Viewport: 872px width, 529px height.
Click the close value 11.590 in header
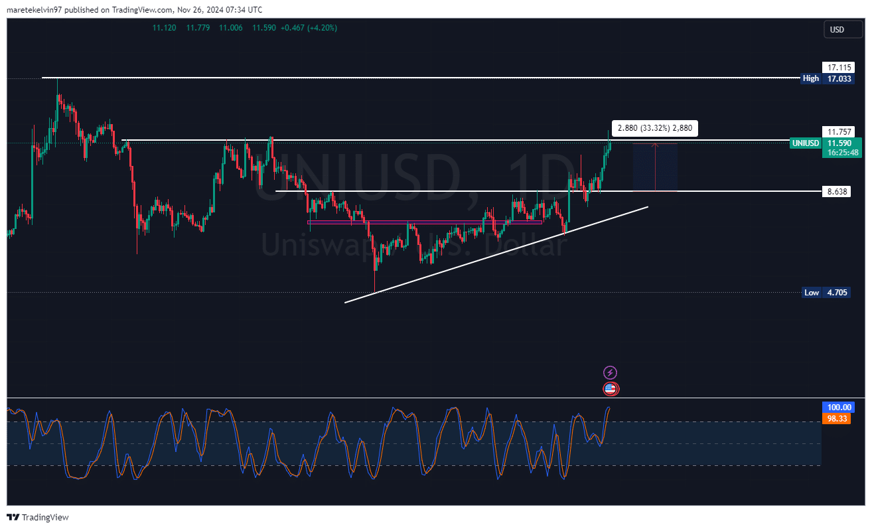click(264, 28)
